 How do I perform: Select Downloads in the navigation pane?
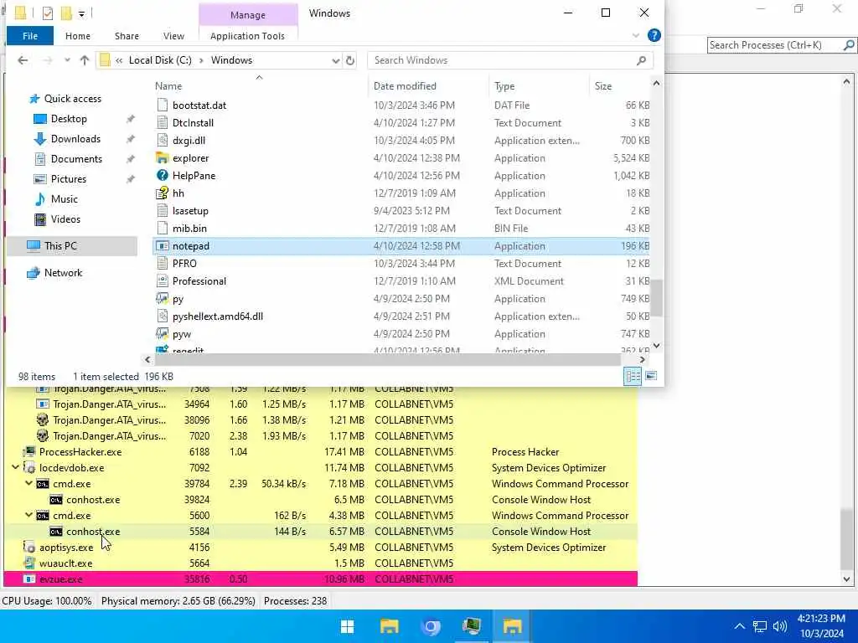click(75, 139)
